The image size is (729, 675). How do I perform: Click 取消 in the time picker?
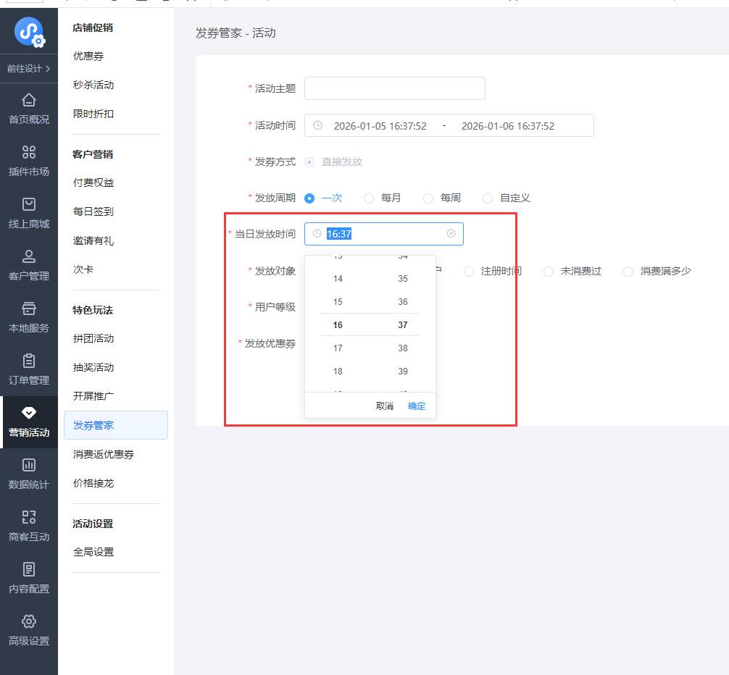pos(385,406)
